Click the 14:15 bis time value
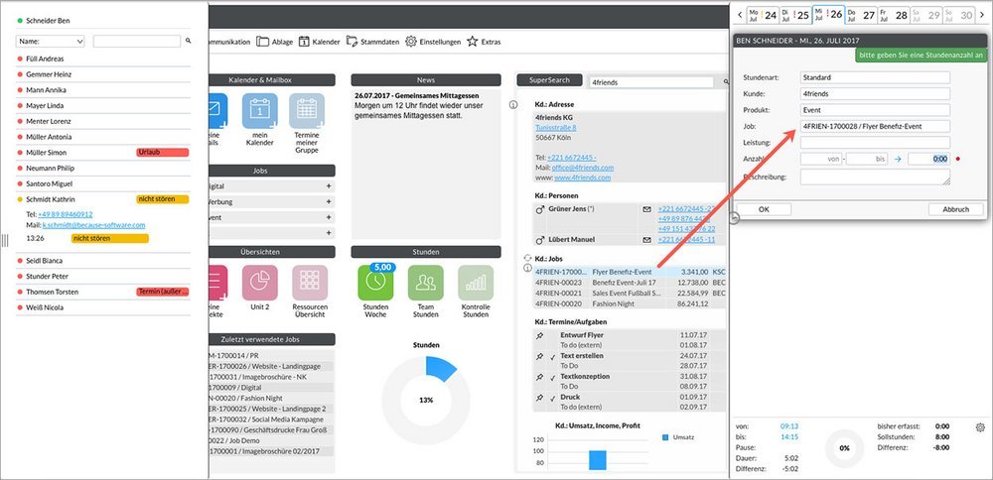Viewport: 993px width, 480px height. click(x=789, y=437)
